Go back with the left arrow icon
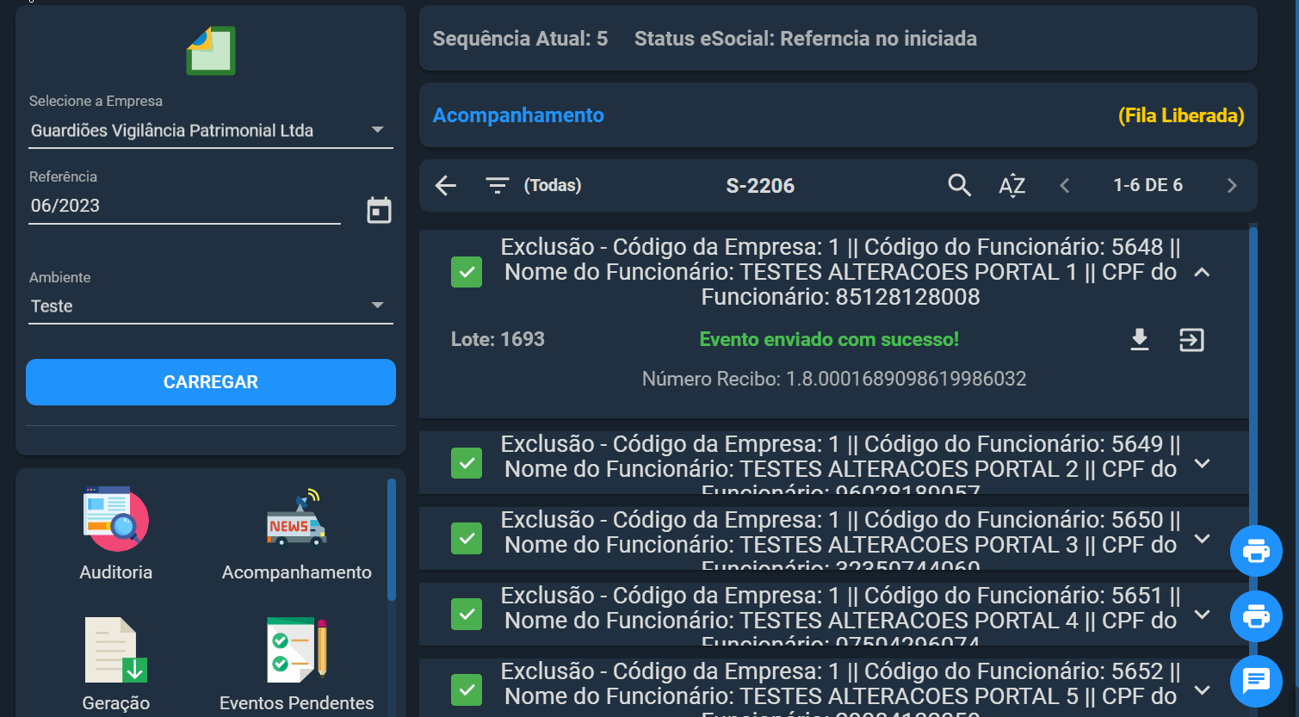1299x717 pixels. click(446, 185)
